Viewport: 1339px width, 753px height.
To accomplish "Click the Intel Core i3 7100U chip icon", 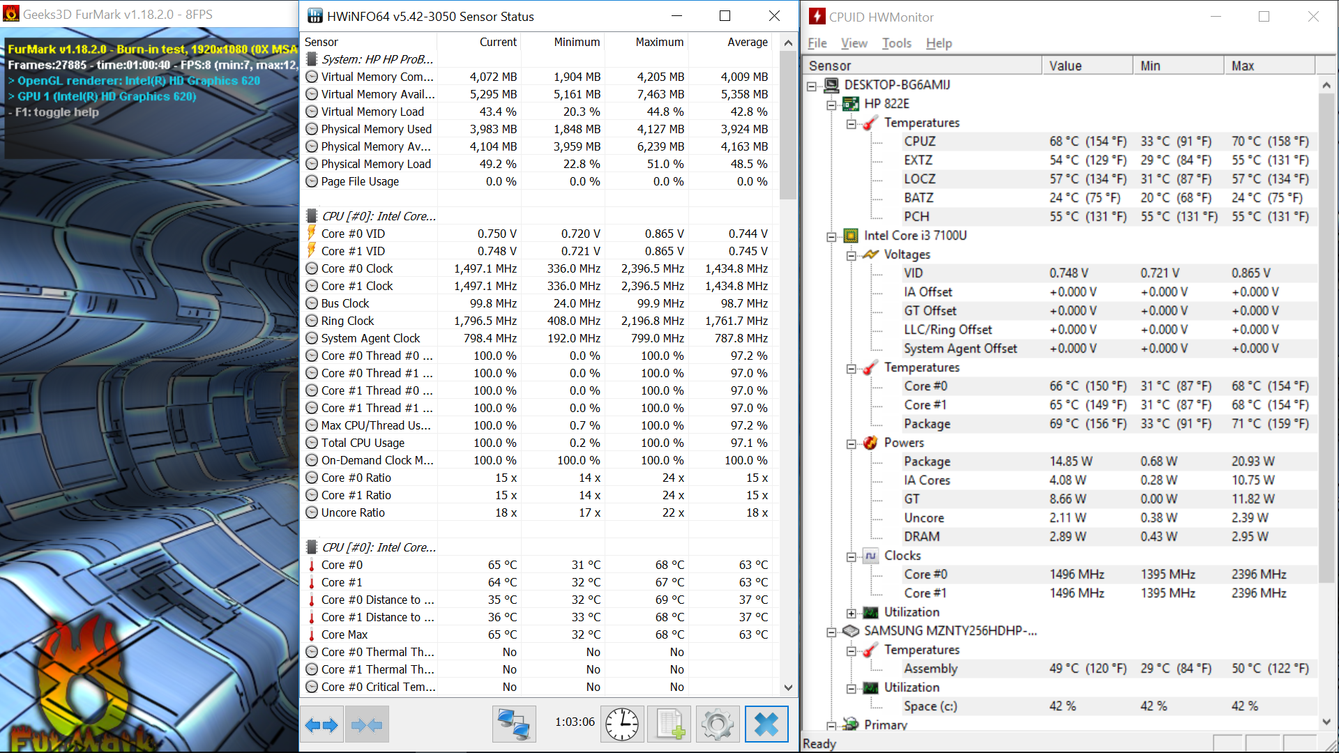I will point(851,236).
